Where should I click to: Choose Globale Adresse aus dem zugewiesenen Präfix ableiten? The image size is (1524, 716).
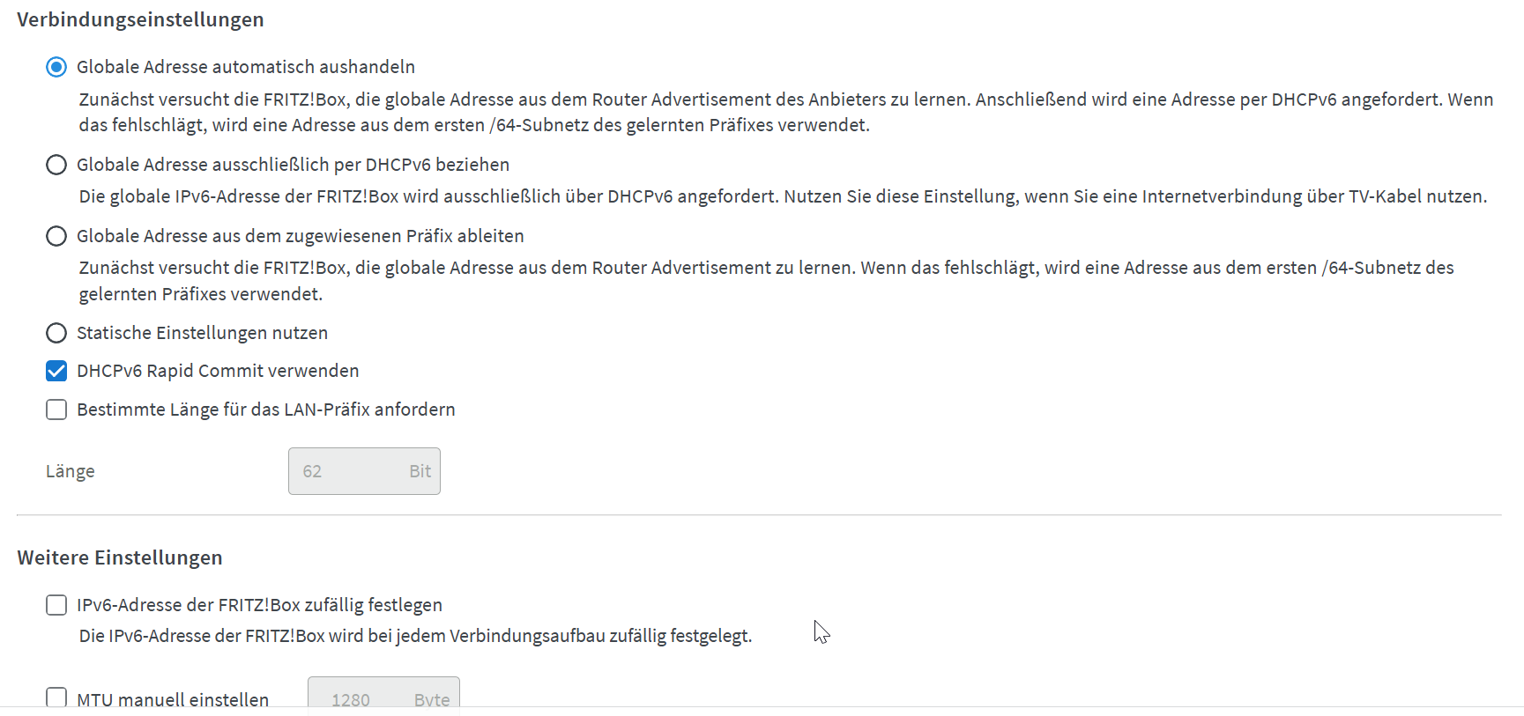56,236
